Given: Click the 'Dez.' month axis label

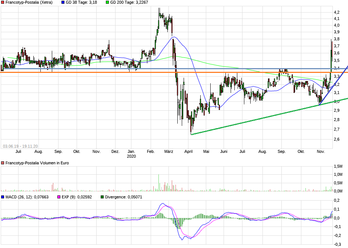Looking at the screenshot, I should click(x=116, y=151).
